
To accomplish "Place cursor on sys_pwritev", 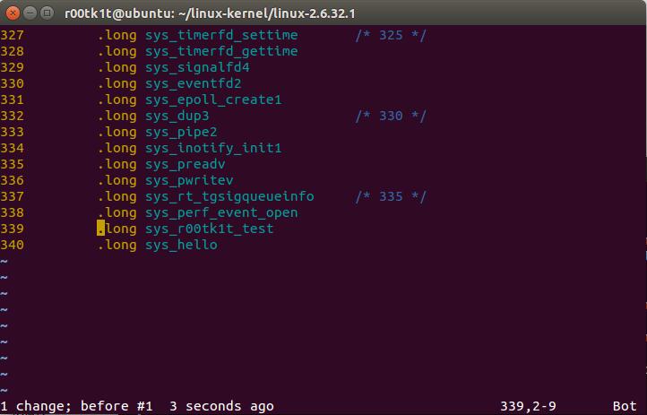I will click(x=189, y=180).
